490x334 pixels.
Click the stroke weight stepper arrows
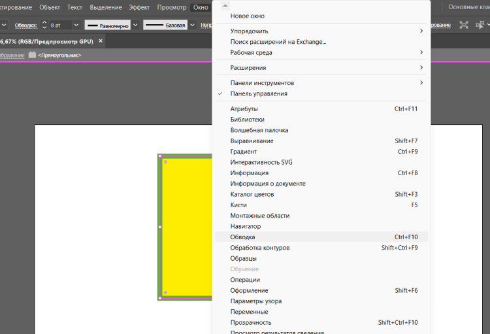point(44,25)
